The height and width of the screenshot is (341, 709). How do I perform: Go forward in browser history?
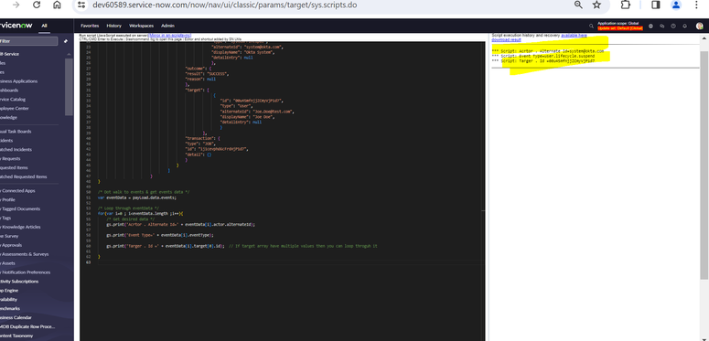click(16, 5)
